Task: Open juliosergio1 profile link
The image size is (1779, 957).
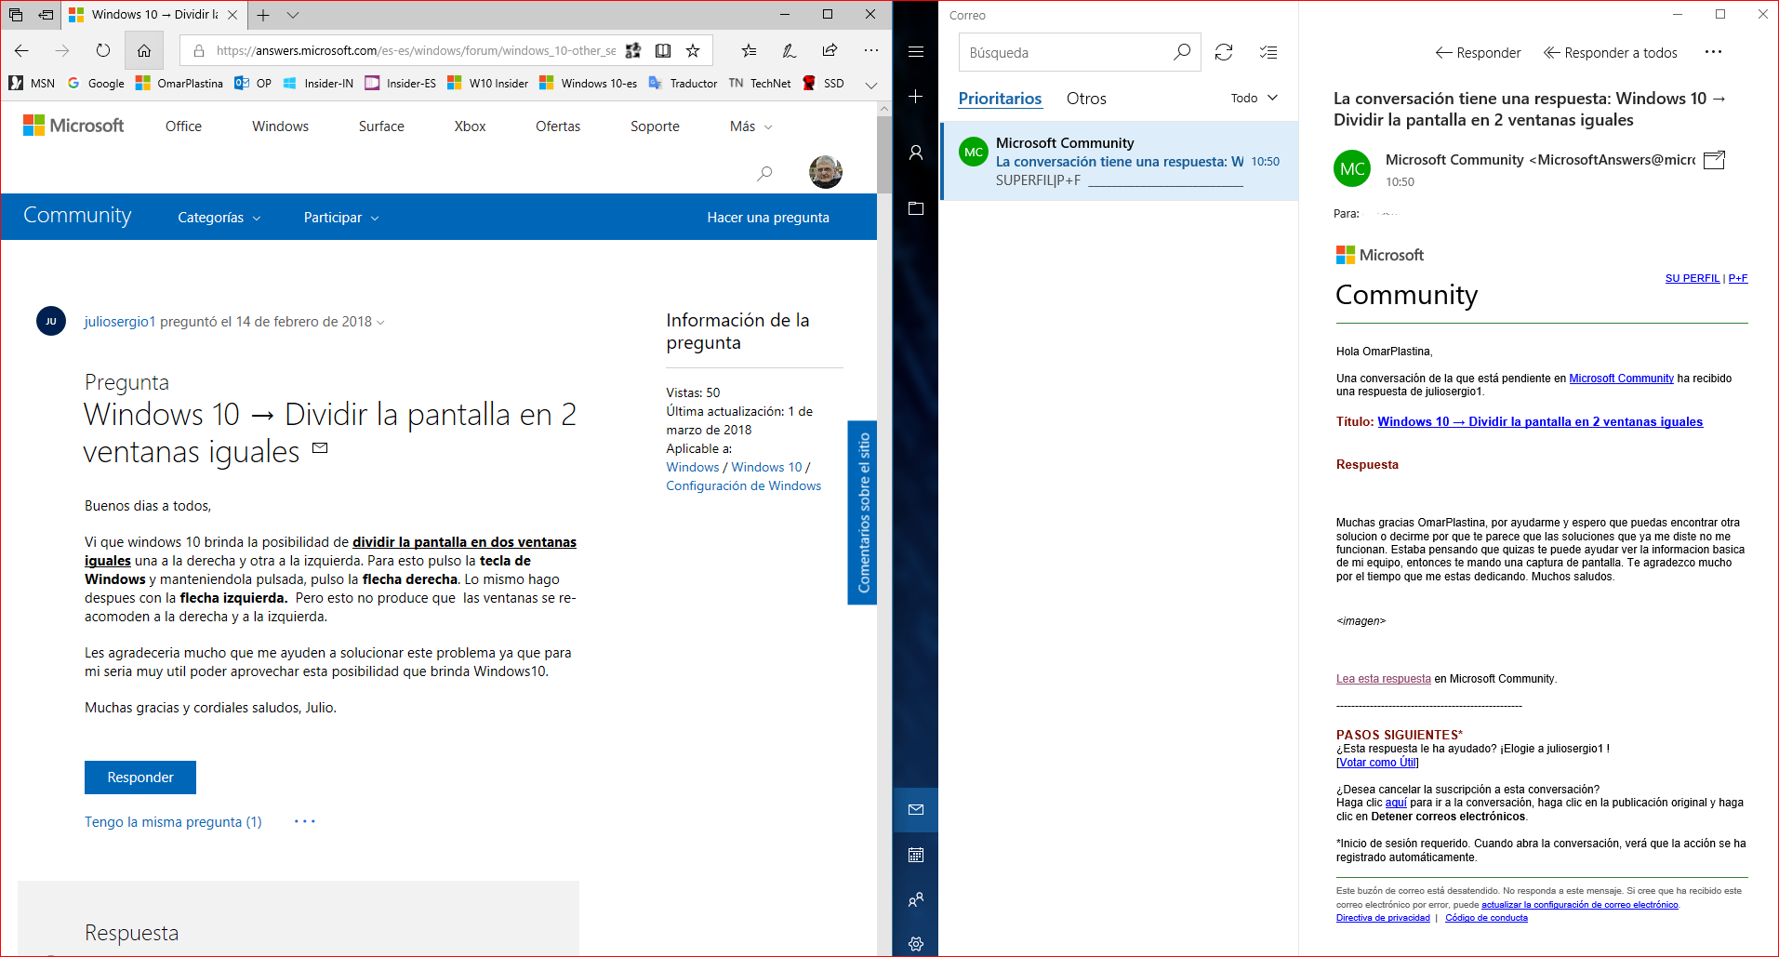Action: pos(120,322)
